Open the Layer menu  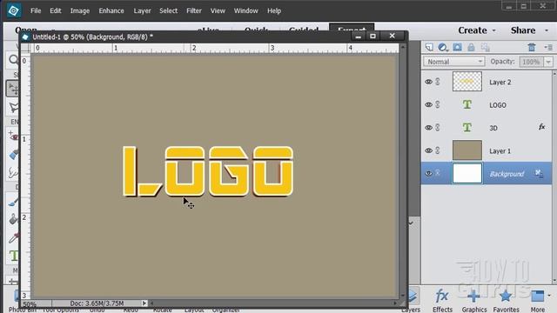142,10
